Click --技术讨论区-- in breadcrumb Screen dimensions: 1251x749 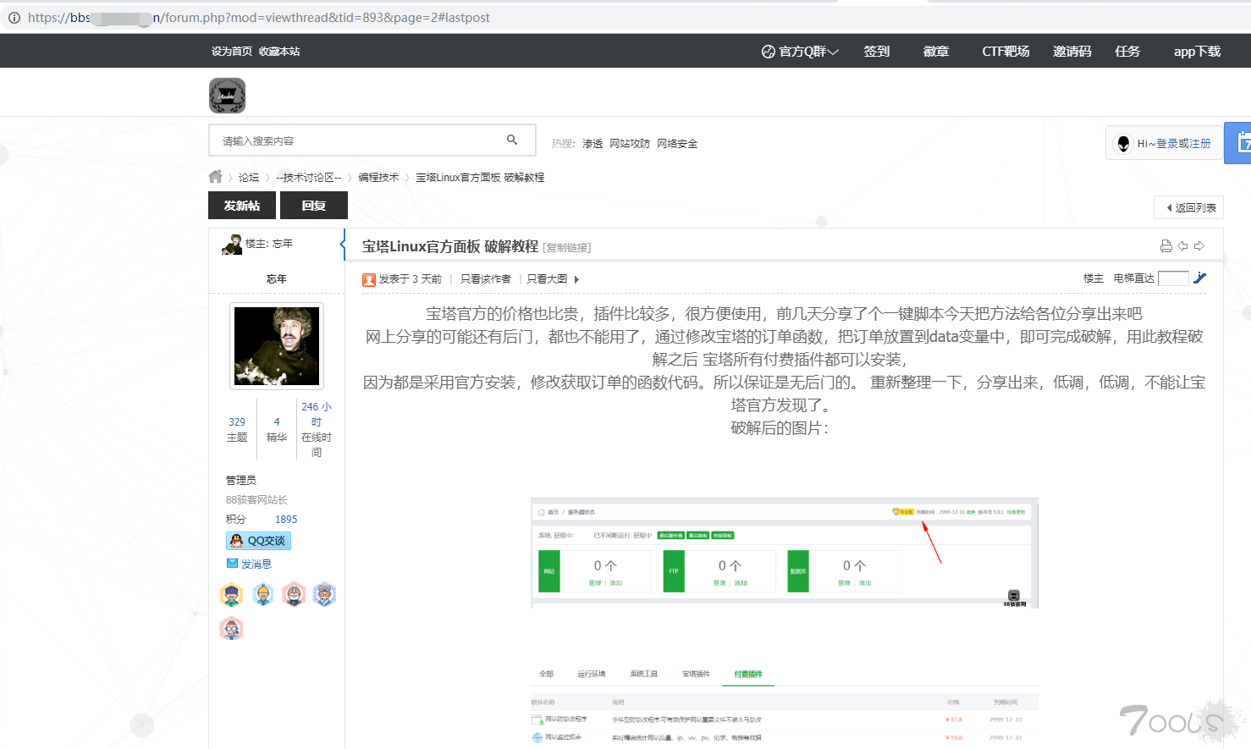(x=309, y=178)
